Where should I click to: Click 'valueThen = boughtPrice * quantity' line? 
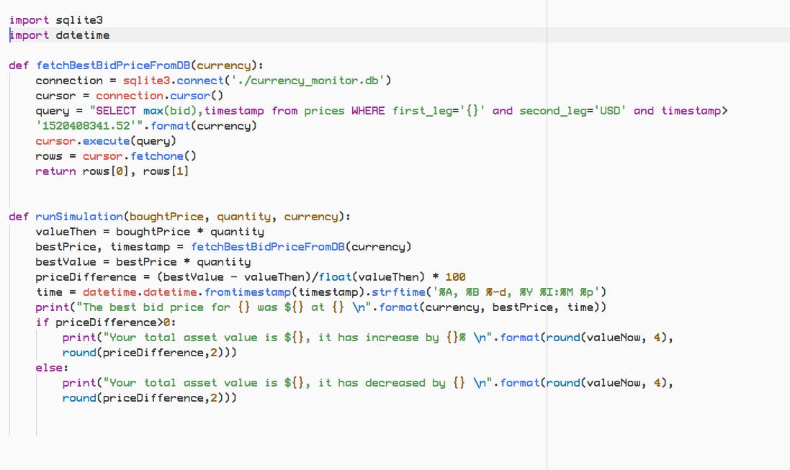point(150,231)
